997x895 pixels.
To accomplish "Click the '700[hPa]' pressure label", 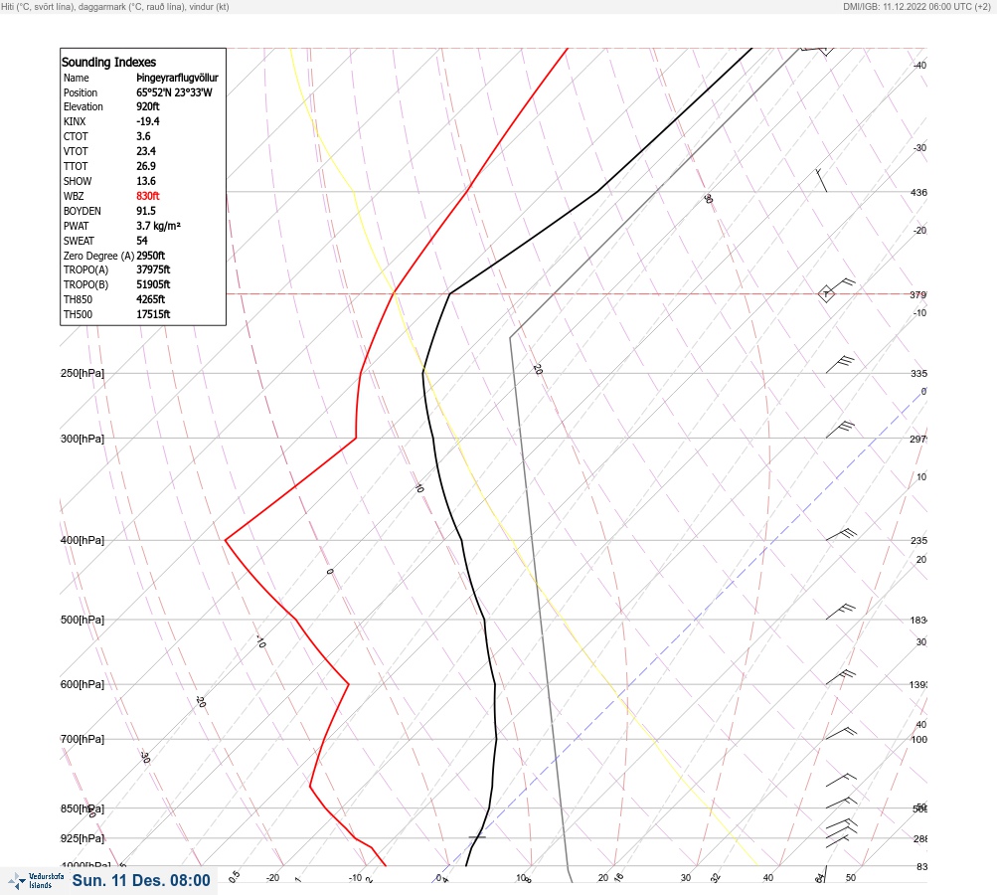I will pyautogui.click(x=83, y=739).
